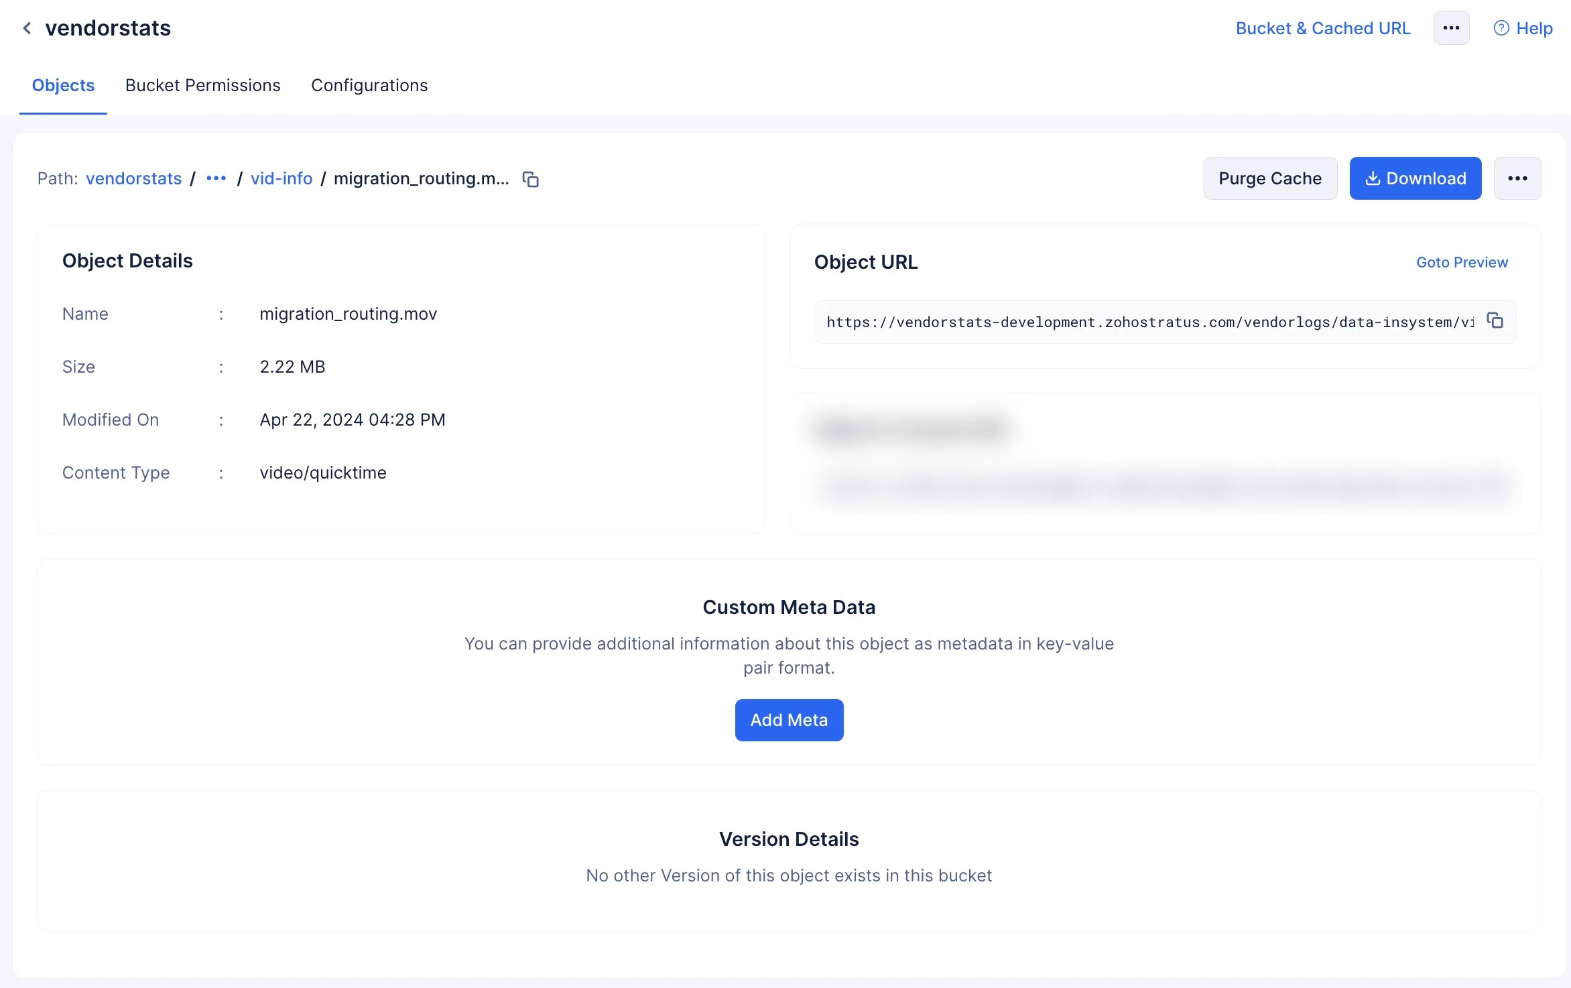This screenshot has height=988, width=1571.
Task: Click the Add Meta button
Action: [789, 720]
